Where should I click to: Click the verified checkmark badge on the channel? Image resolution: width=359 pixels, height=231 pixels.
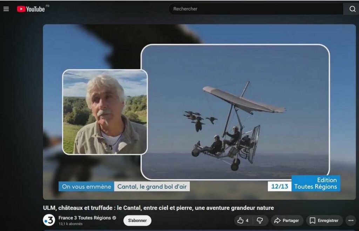pyautogui.click(x=114, y=218)
